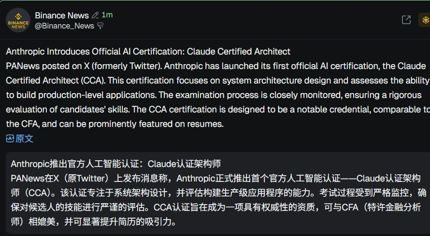
Task: Click the paint roller icon after @Binance_News
Action: (100, 26)
